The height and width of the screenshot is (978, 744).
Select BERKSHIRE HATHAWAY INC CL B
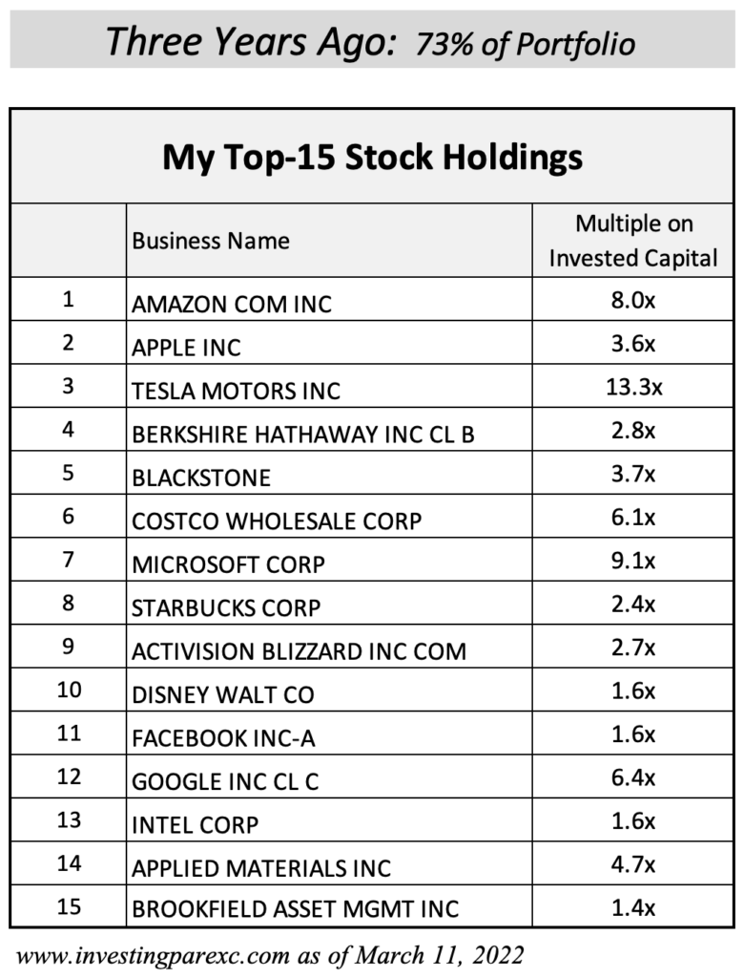tap(302, 435)
